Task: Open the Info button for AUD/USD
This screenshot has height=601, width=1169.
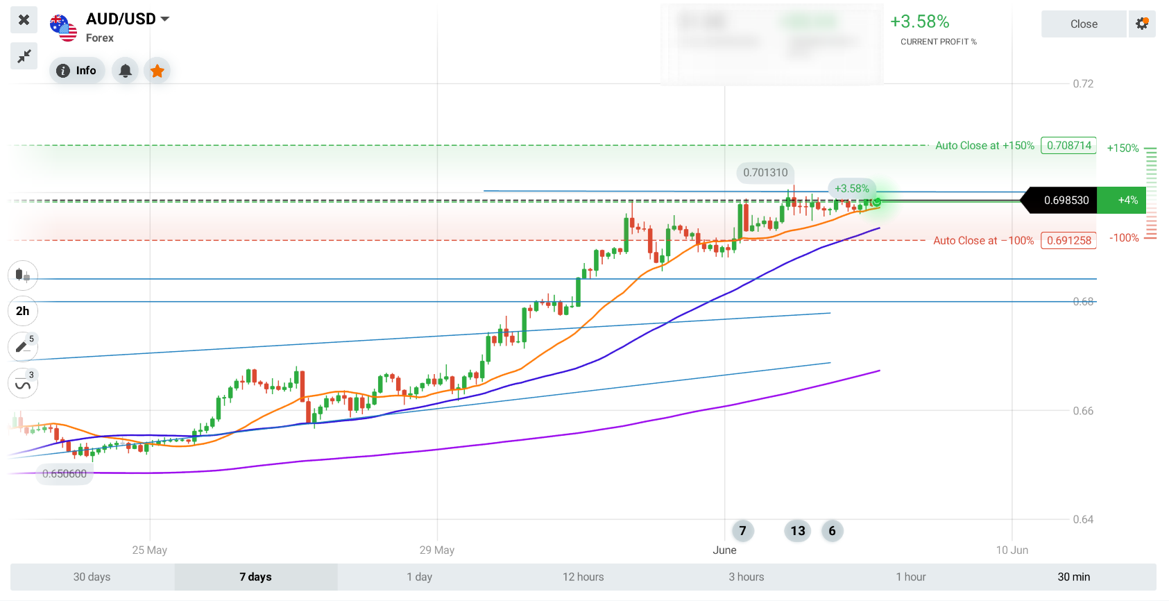Action: (x=77, y=71)
